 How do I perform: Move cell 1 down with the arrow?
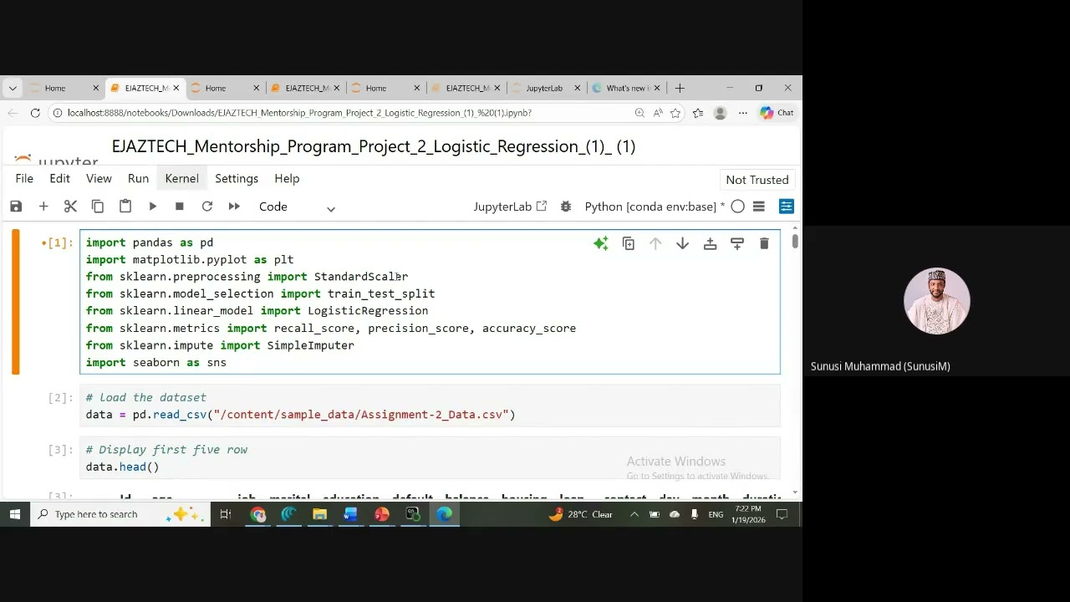point(682,244)
